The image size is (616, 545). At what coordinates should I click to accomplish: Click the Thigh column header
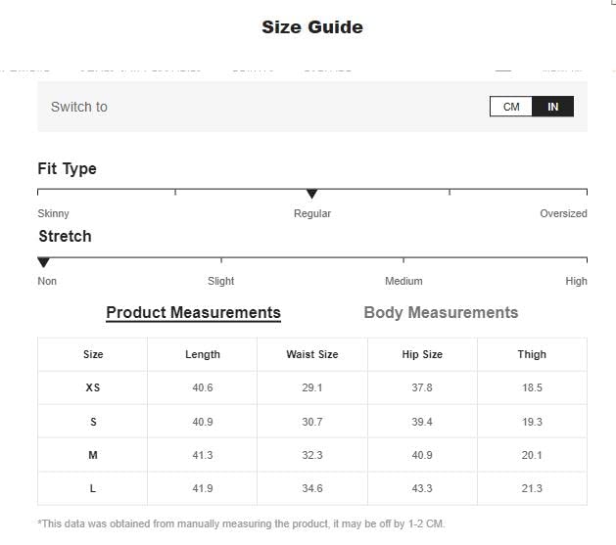click(532, 354)
